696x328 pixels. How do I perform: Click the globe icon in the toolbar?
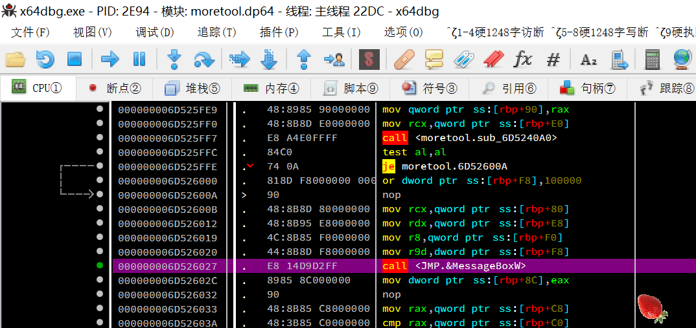pos(682,59)
